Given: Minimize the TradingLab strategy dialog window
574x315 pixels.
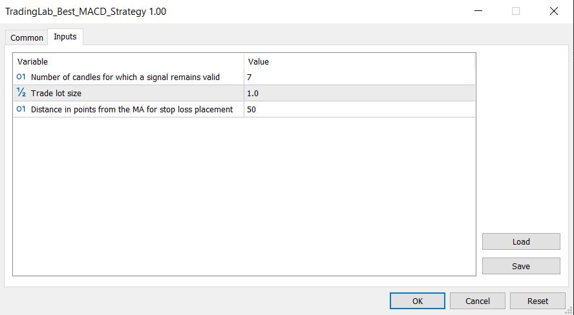Looking at the screenshot, I should pos(478,11).
